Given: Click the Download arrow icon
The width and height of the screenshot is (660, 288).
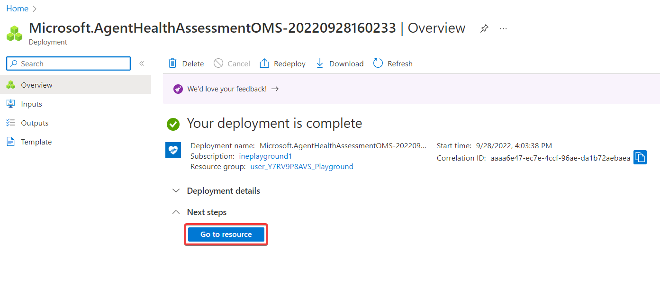Looking at the screenshot, I should pos(320,63).
